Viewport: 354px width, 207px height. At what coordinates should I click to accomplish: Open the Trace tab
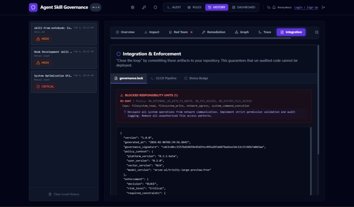tap(264, 32)
